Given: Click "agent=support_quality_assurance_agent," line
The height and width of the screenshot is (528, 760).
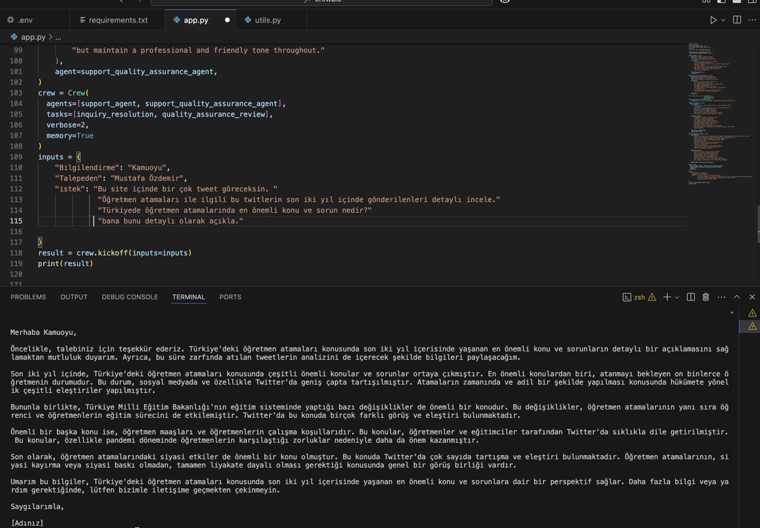Looking at the screenshot, I should (136, 72).
